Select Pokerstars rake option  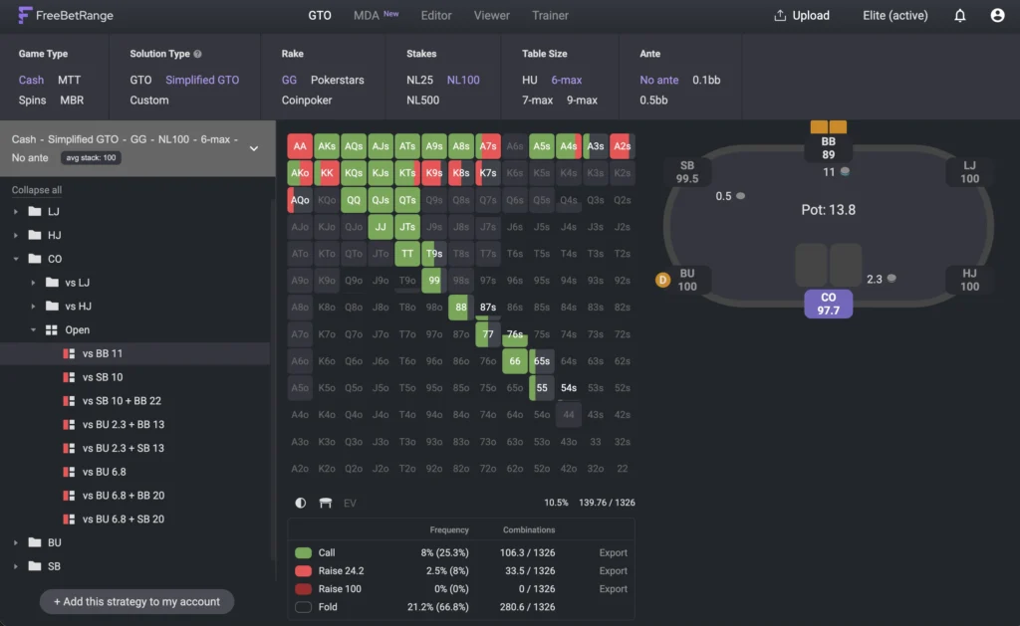pyautogui.click(x=340, y=80)
